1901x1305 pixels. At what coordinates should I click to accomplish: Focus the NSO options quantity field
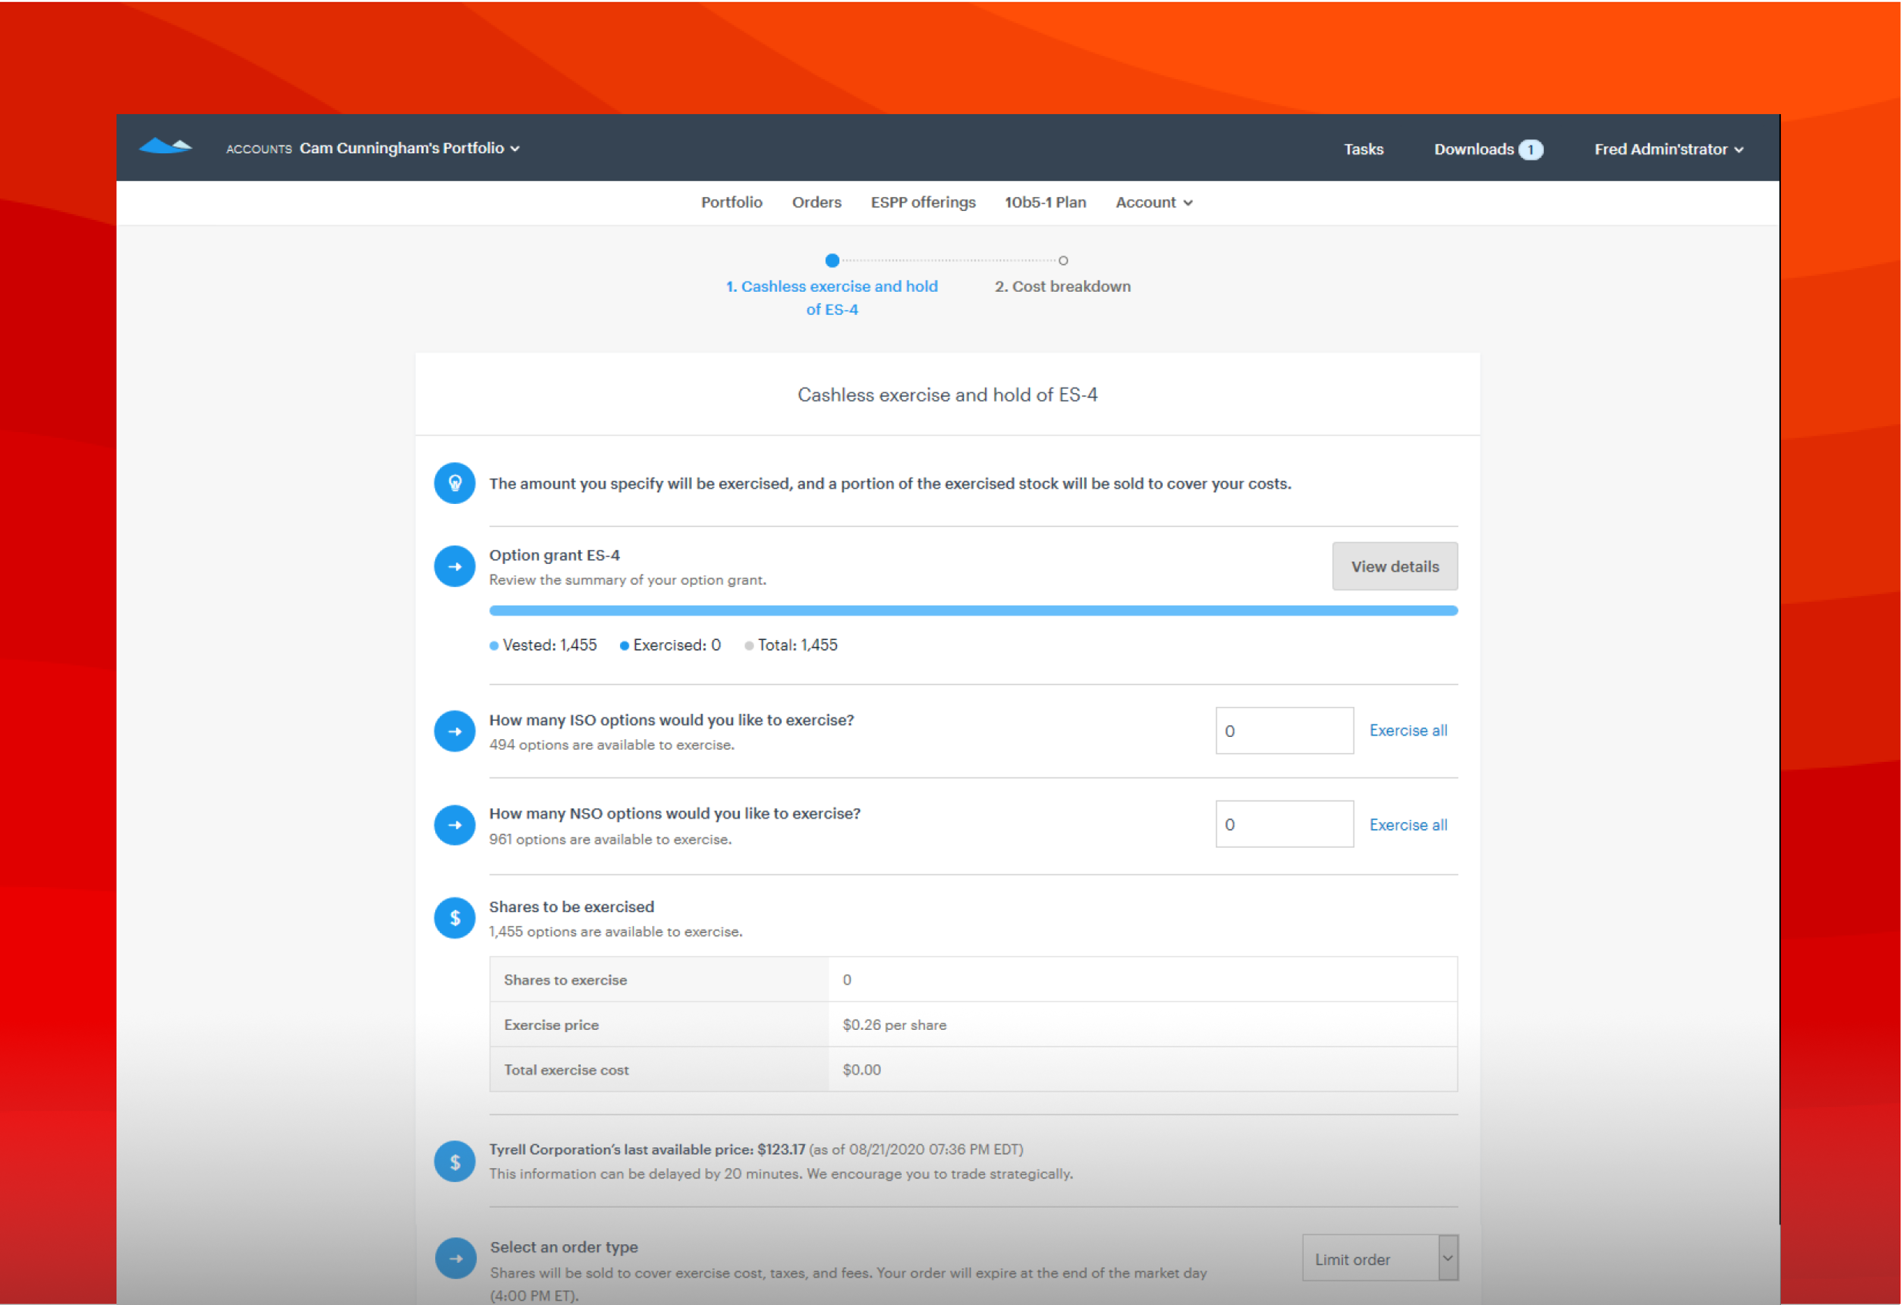[x=1284, y=824]
